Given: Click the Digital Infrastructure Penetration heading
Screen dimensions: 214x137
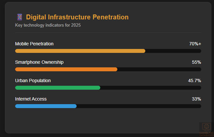Looking at the screenshot, I should point(77,17).
